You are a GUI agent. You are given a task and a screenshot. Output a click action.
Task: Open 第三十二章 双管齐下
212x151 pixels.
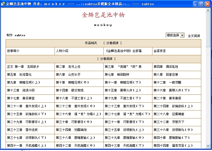click(169, 122)
